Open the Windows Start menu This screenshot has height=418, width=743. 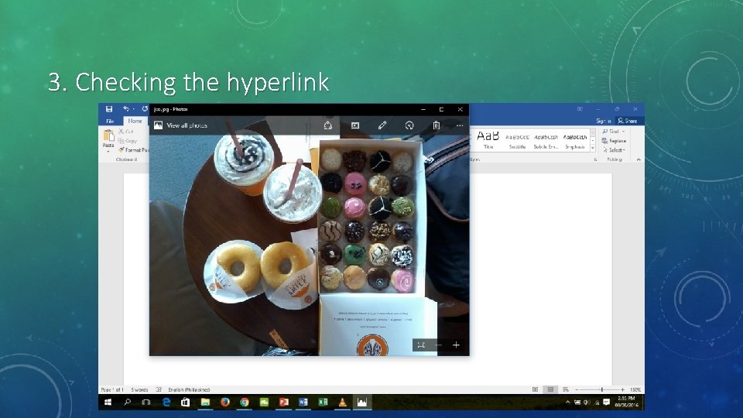click(x=108, y=403)
